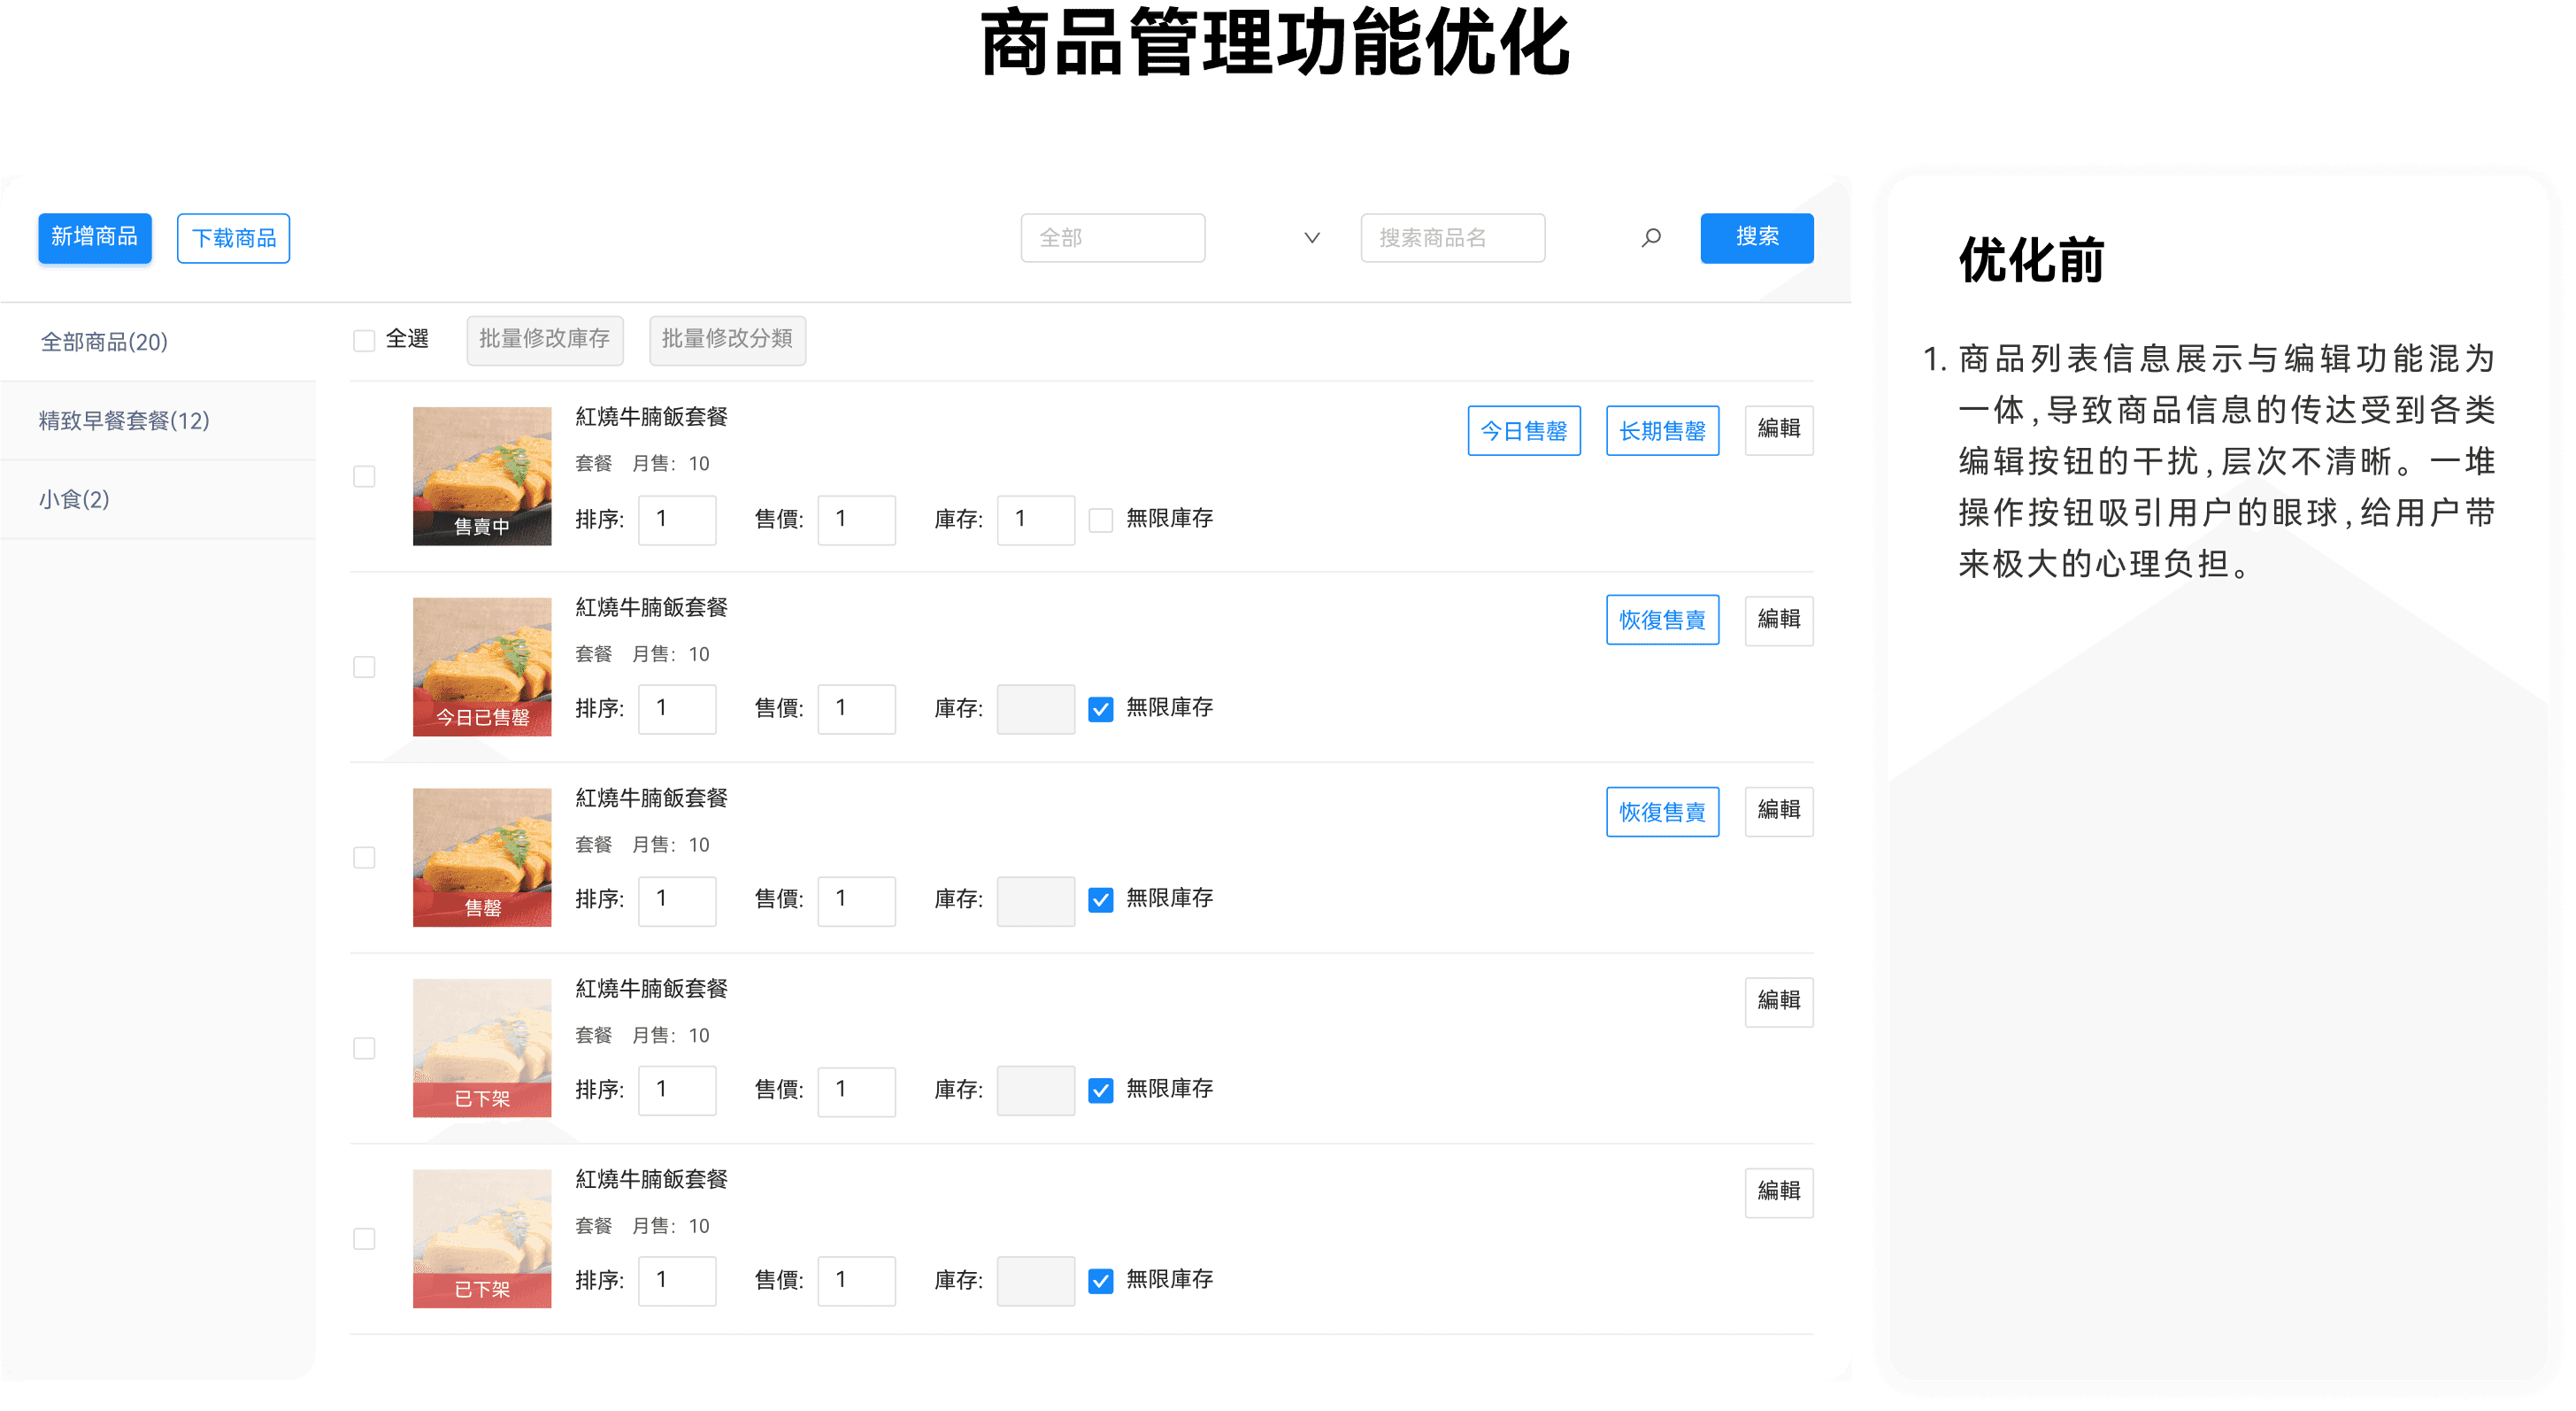The height and width of the screenshot is (1411, 2576).
Task: Toggle the 全選 select-all checkbox
Action: pos(364,341)
